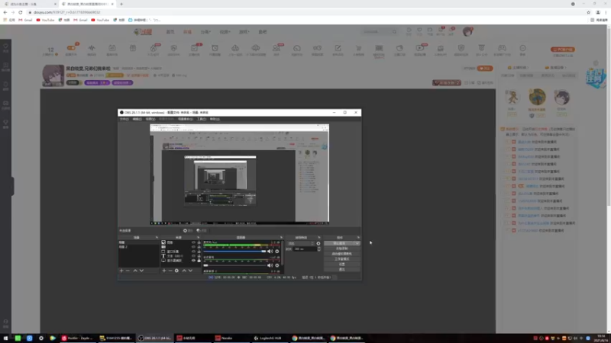Pop out the Sources dock via its header icon

coord(198,237)
